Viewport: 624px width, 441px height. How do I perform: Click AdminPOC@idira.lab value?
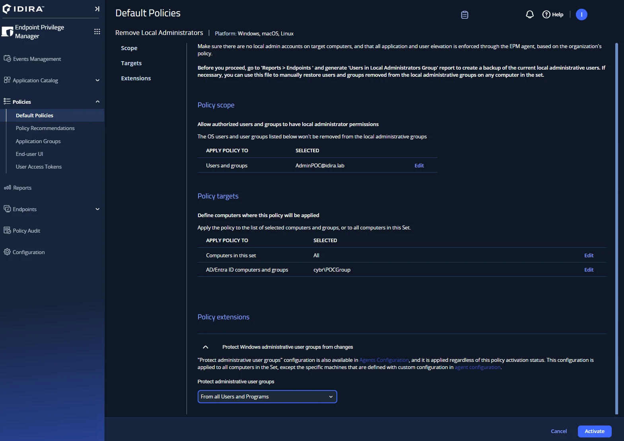pyautogui.click(x=320, y=165)
